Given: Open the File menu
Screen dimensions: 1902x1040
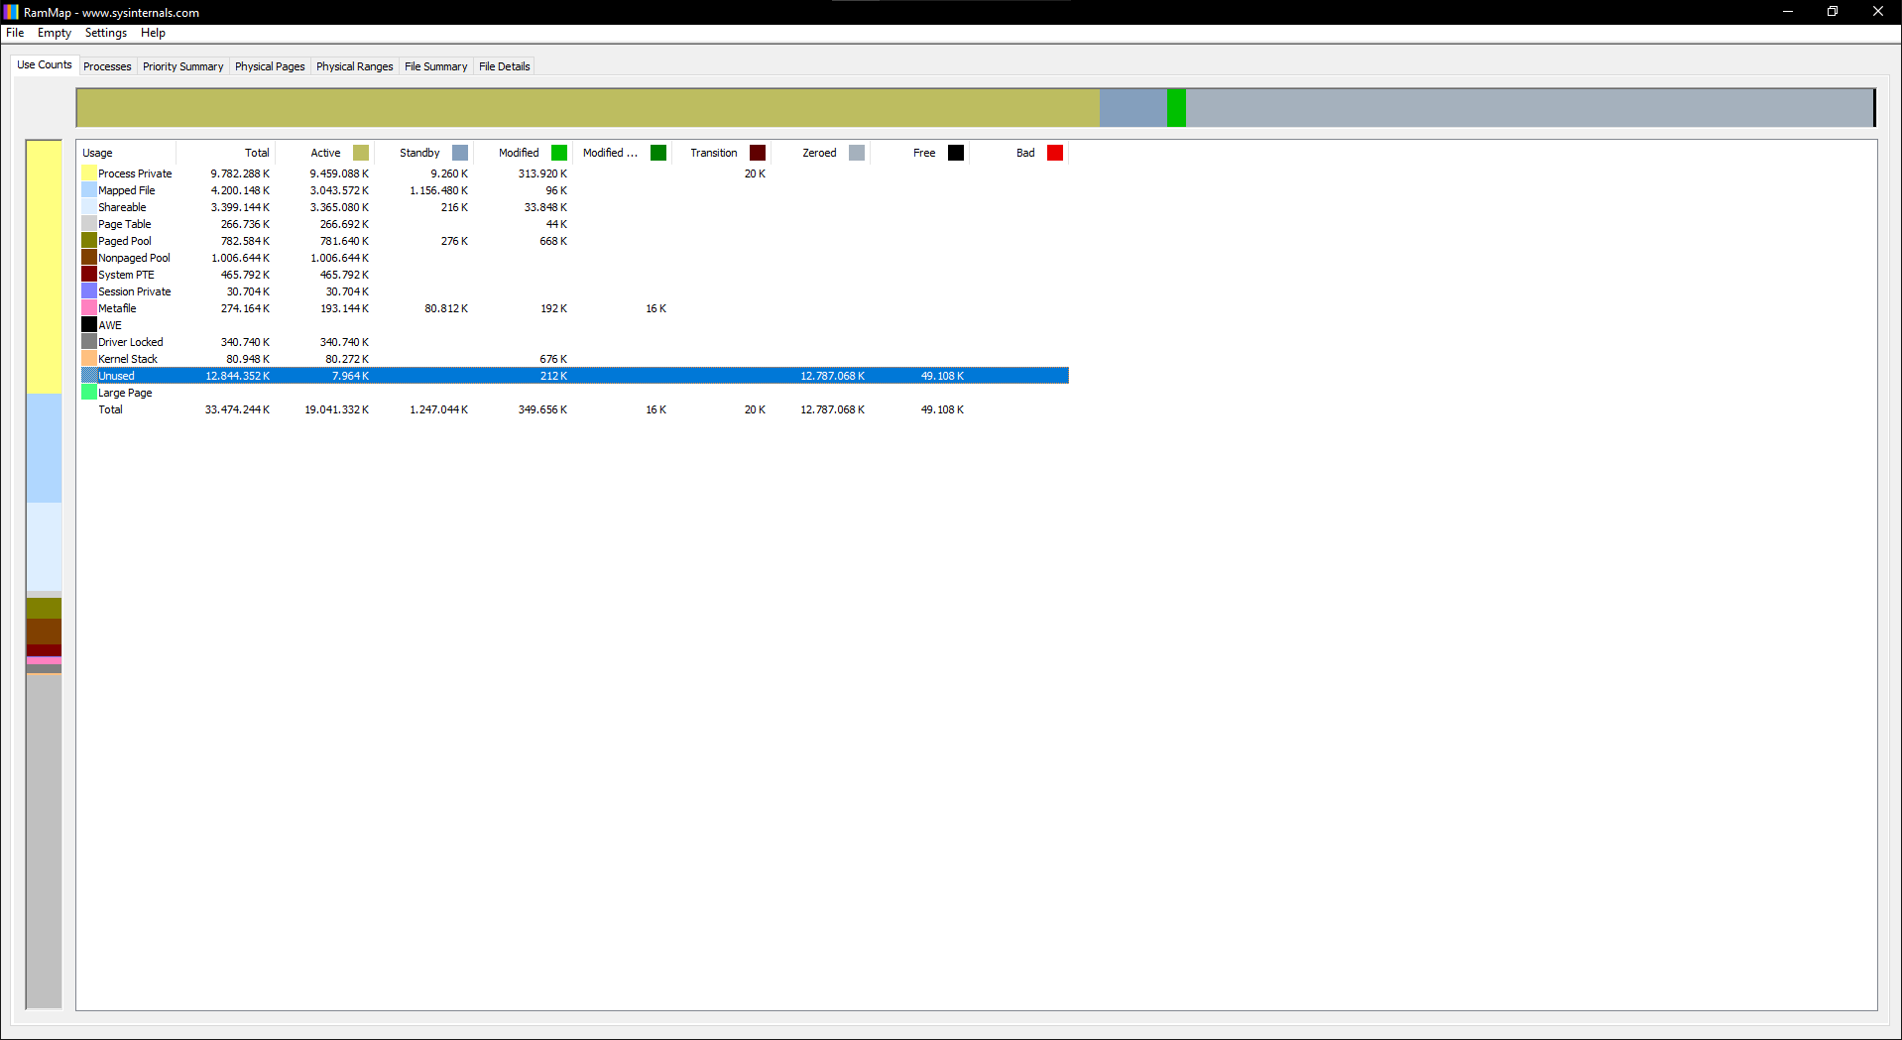Looking at the screenshot, I should (15, 33).
